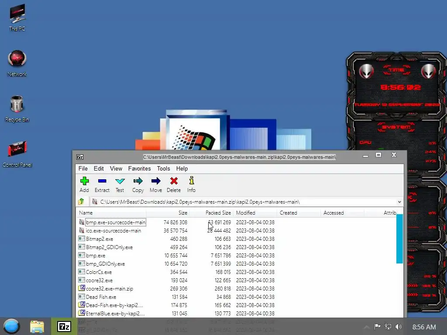Viewport: 447px width, 335px height.
Task: Select the coore32.exe file name
Action: click(99, 280)
